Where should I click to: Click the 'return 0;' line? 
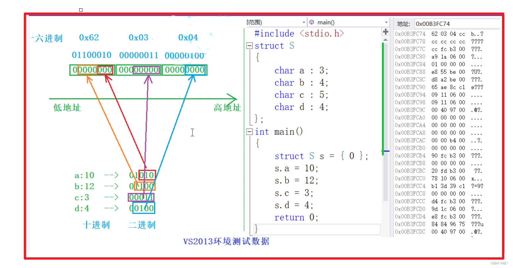tap(296, 217)
